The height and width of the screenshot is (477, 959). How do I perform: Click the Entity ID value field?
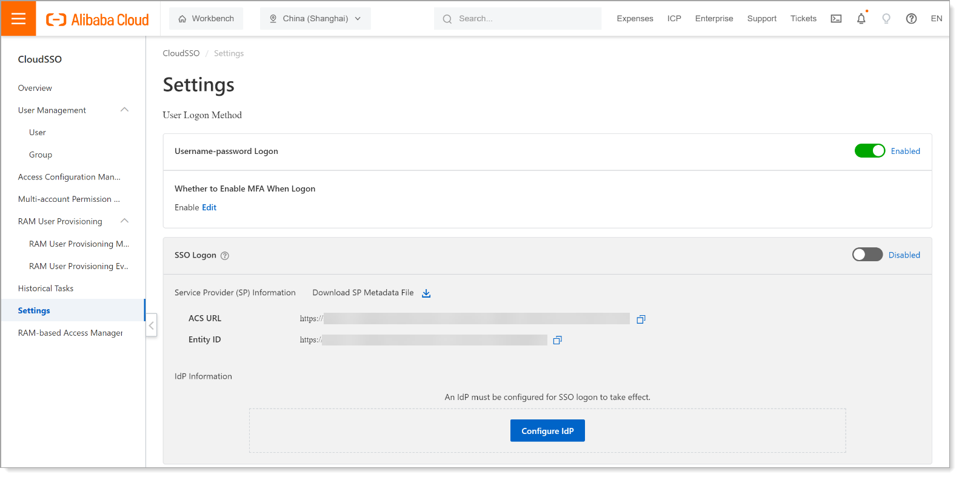click(423, 340)
